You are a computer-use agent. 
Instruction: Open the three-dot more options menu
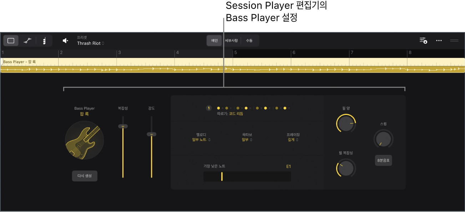click(x=439, y=41)
